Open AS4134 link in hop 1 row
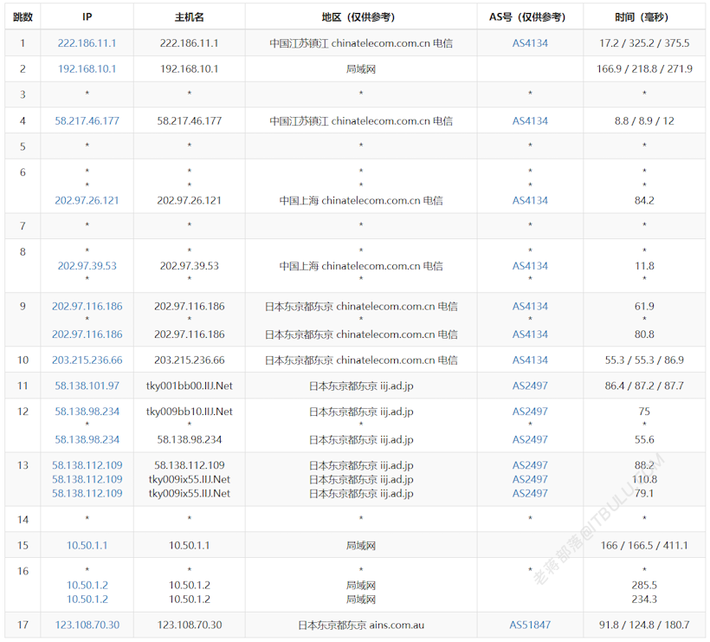Image resolution: width=710 pixels, height=642 pixels. click(x=530, y=43)
